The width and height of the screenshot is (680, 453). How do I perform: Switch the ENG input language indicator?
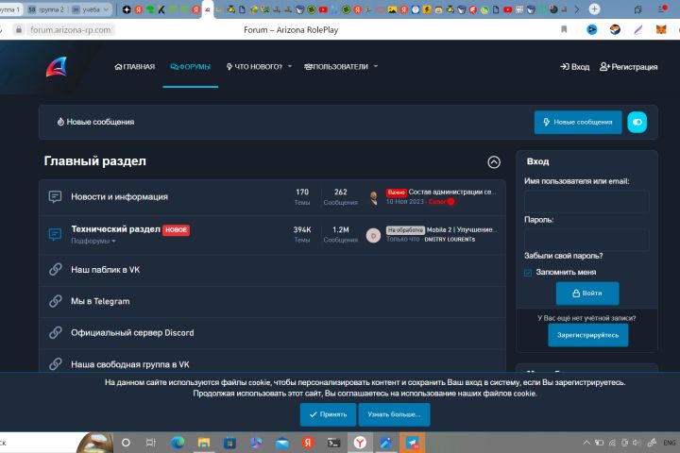(670, 443)
